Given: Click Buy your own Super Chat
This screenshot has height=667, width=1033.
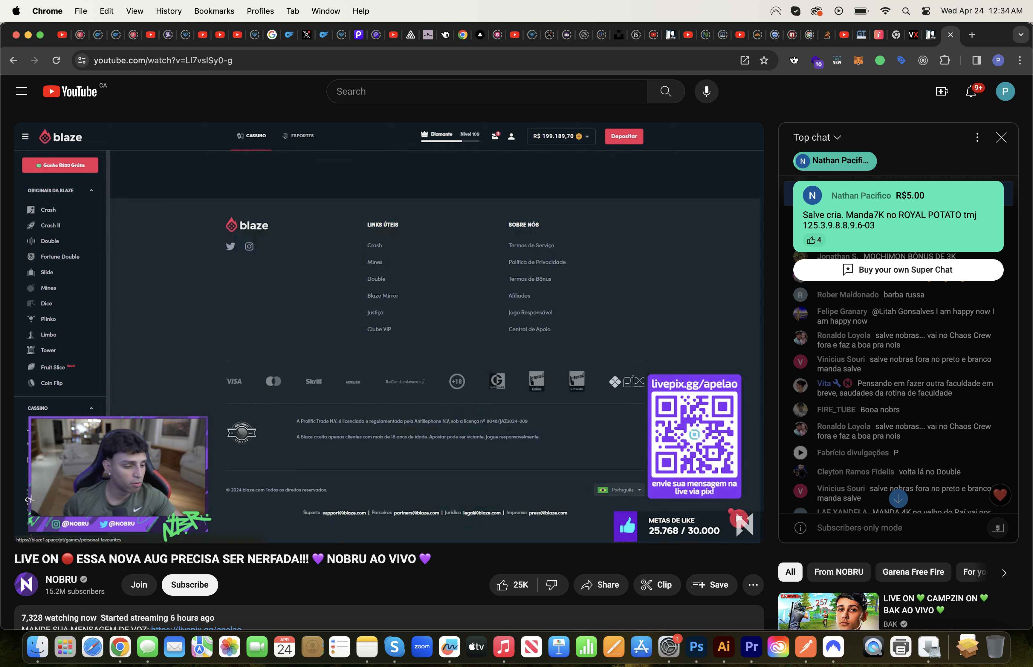Looking at the screenshot, I should pos(898,270).
